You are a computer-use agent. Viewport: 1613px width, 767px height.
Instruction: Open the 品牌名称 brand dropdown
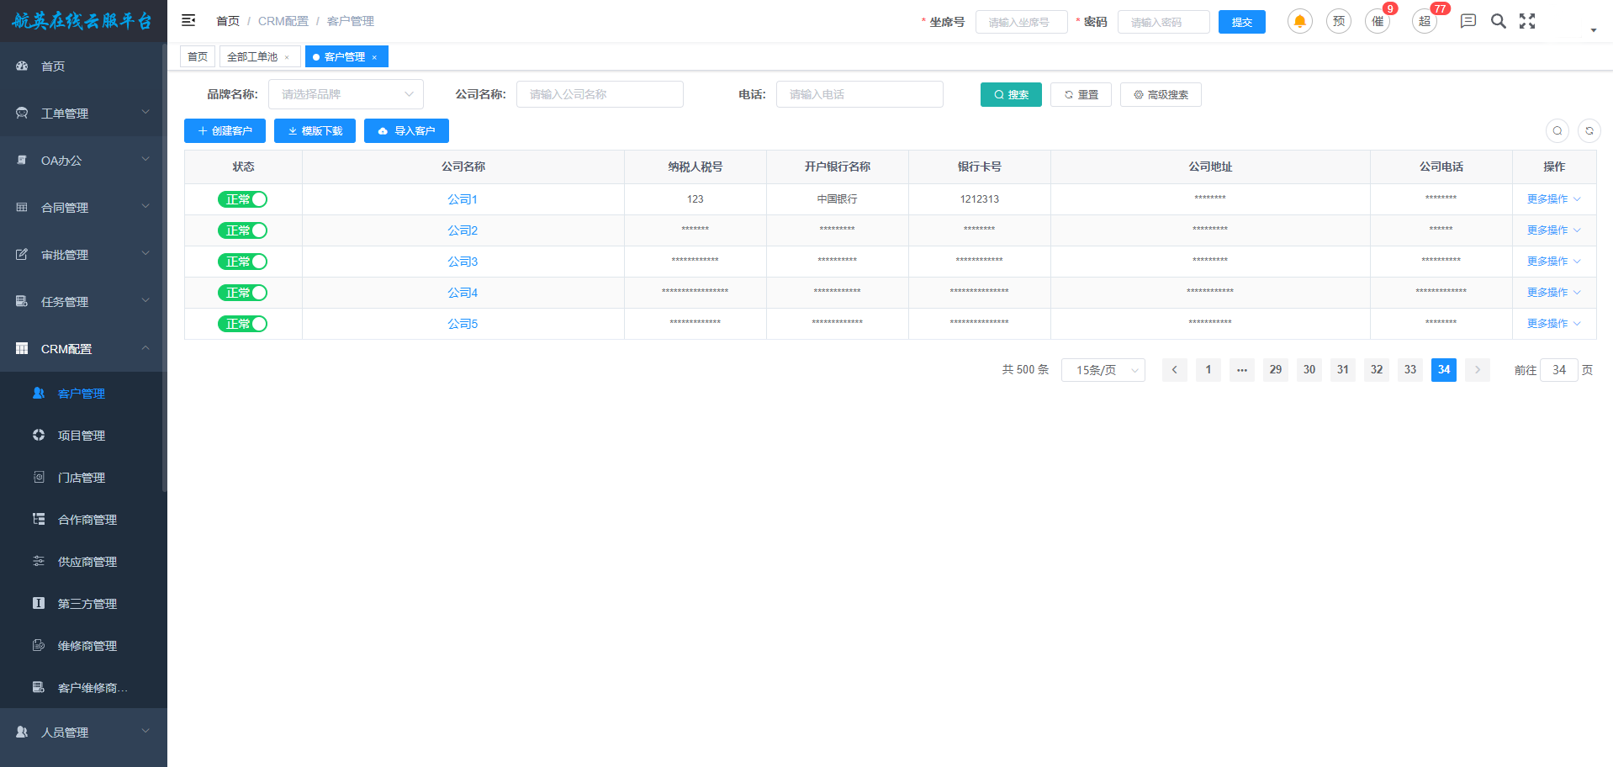346,94
